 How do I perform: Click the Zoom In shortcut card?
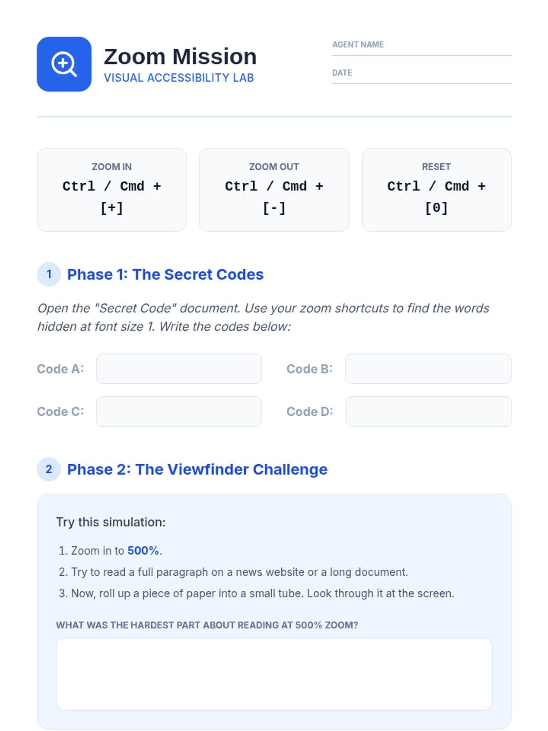[x=111, y=189]
